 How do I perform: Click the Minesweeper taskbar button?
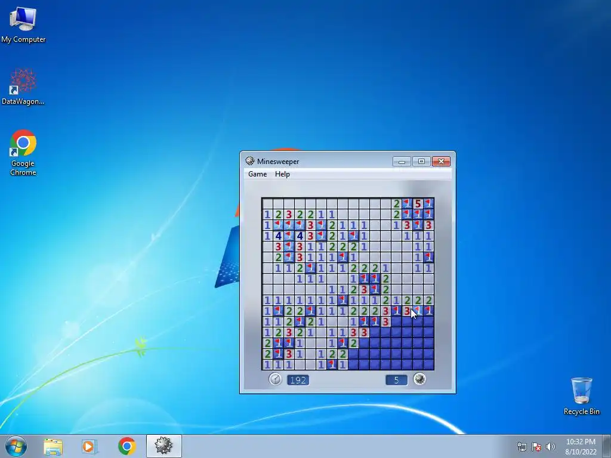click(x=163, y=446)
